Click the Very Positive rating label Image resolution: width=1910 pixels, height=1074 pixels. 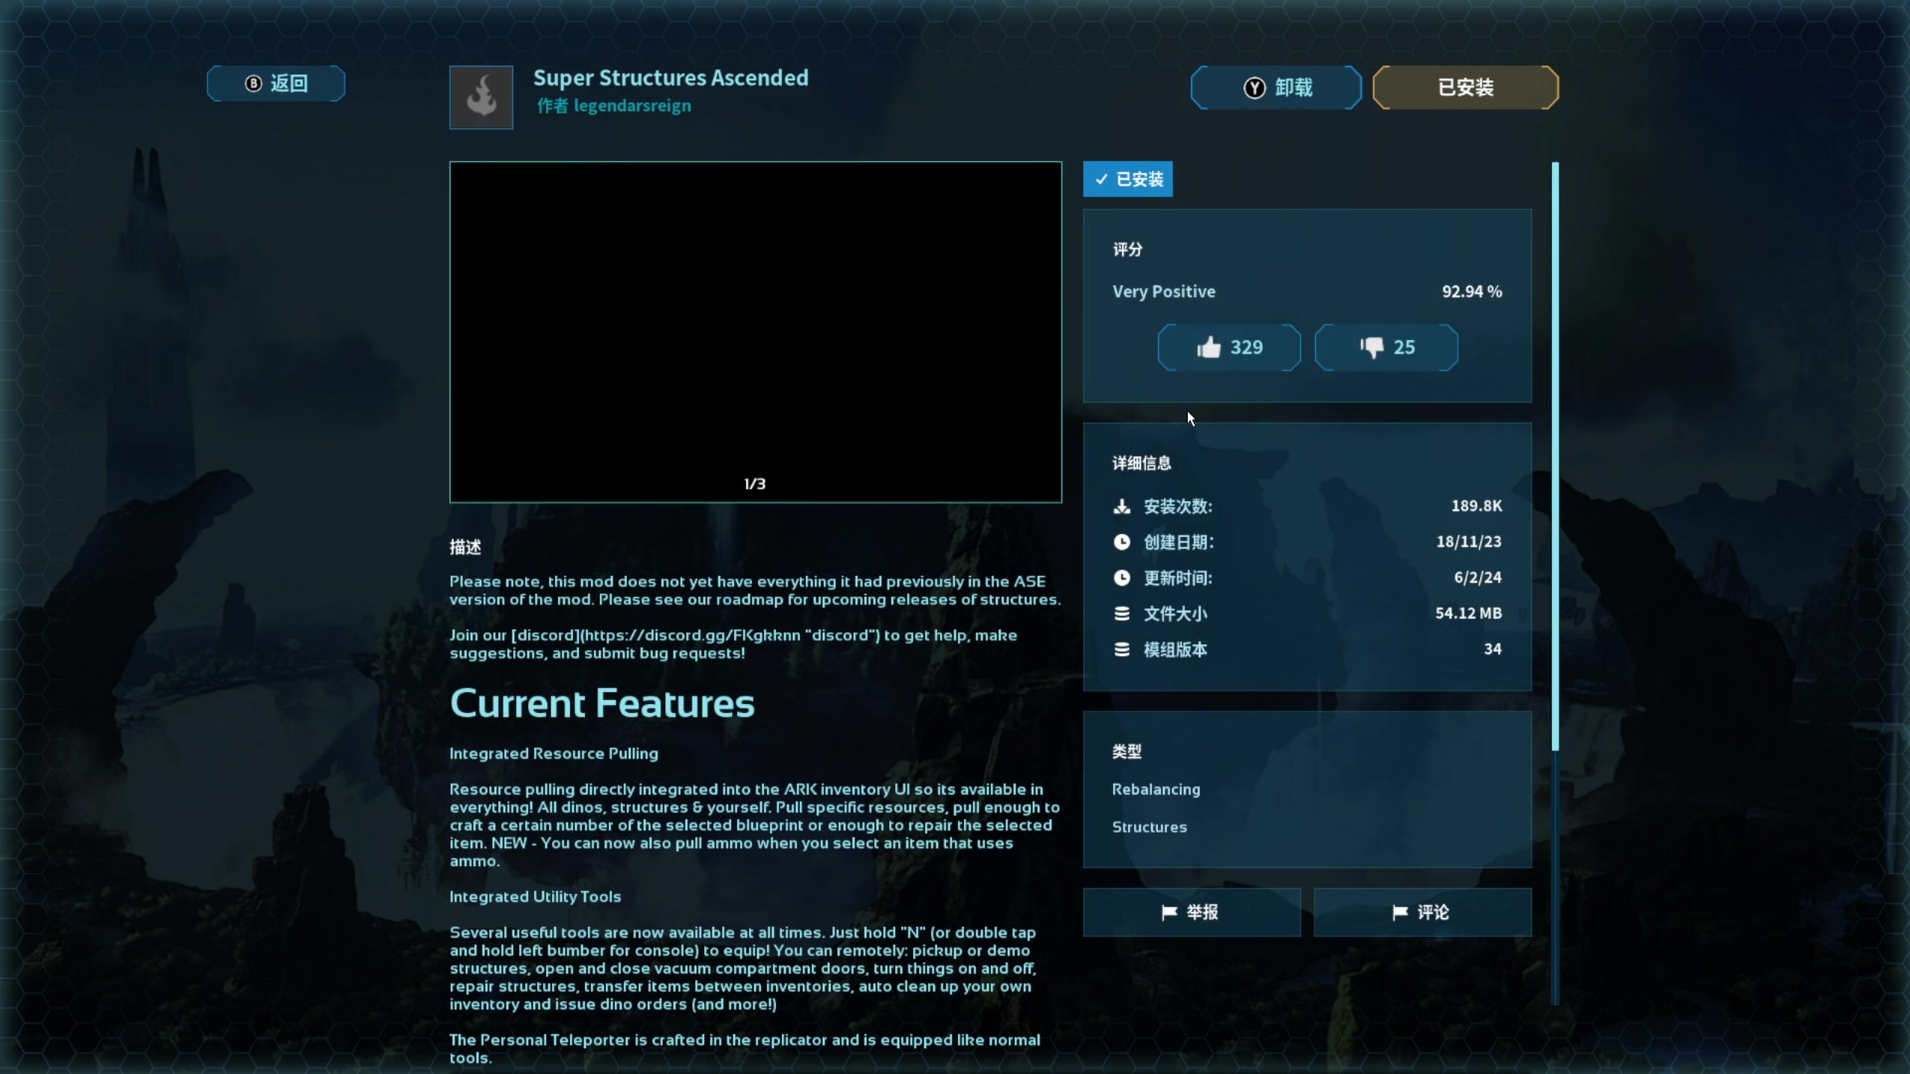pyautogui.click(x=1164, y=291)
